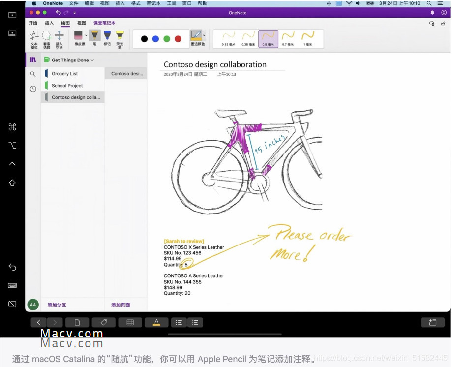
Task: Open the eraser options dropdown arrow
Action: [x=86, y=35]
